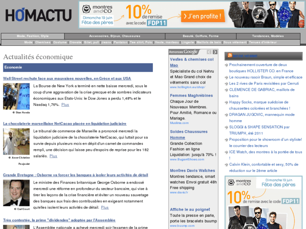Visit the www.davis.fr ad URL
Viewport: 306px width, 229px height.
coord(179,192)
